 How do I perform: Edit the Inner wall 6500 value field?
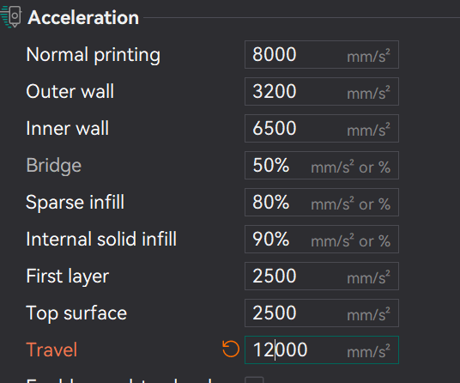(322, 129)
